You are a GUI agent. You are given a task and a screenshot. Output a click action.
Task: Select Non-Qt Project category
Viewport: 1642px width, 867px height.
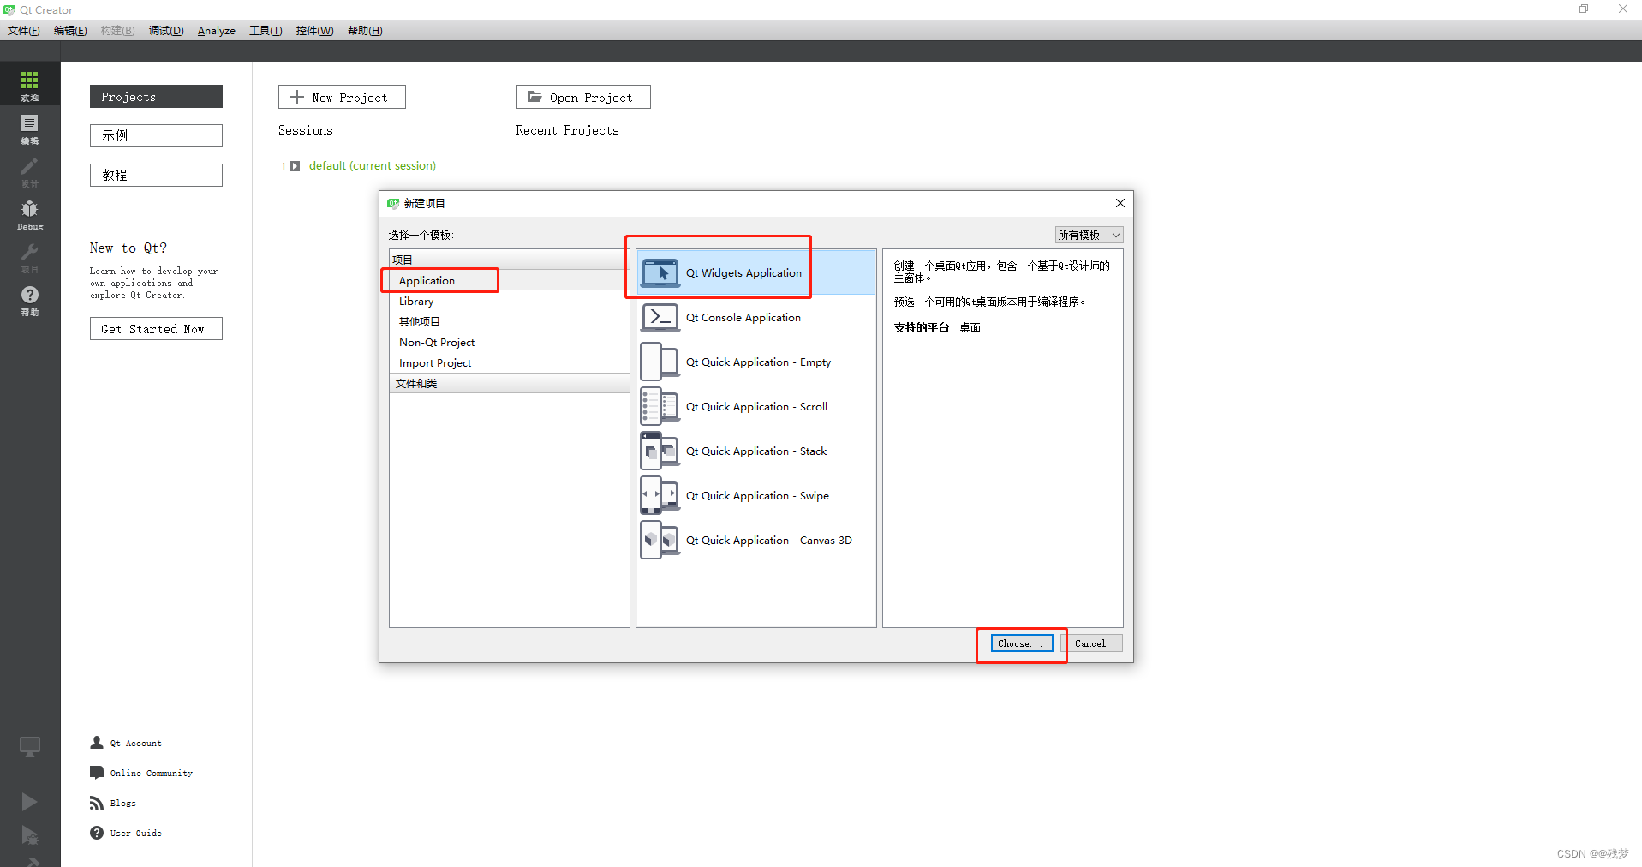(510, 343)
